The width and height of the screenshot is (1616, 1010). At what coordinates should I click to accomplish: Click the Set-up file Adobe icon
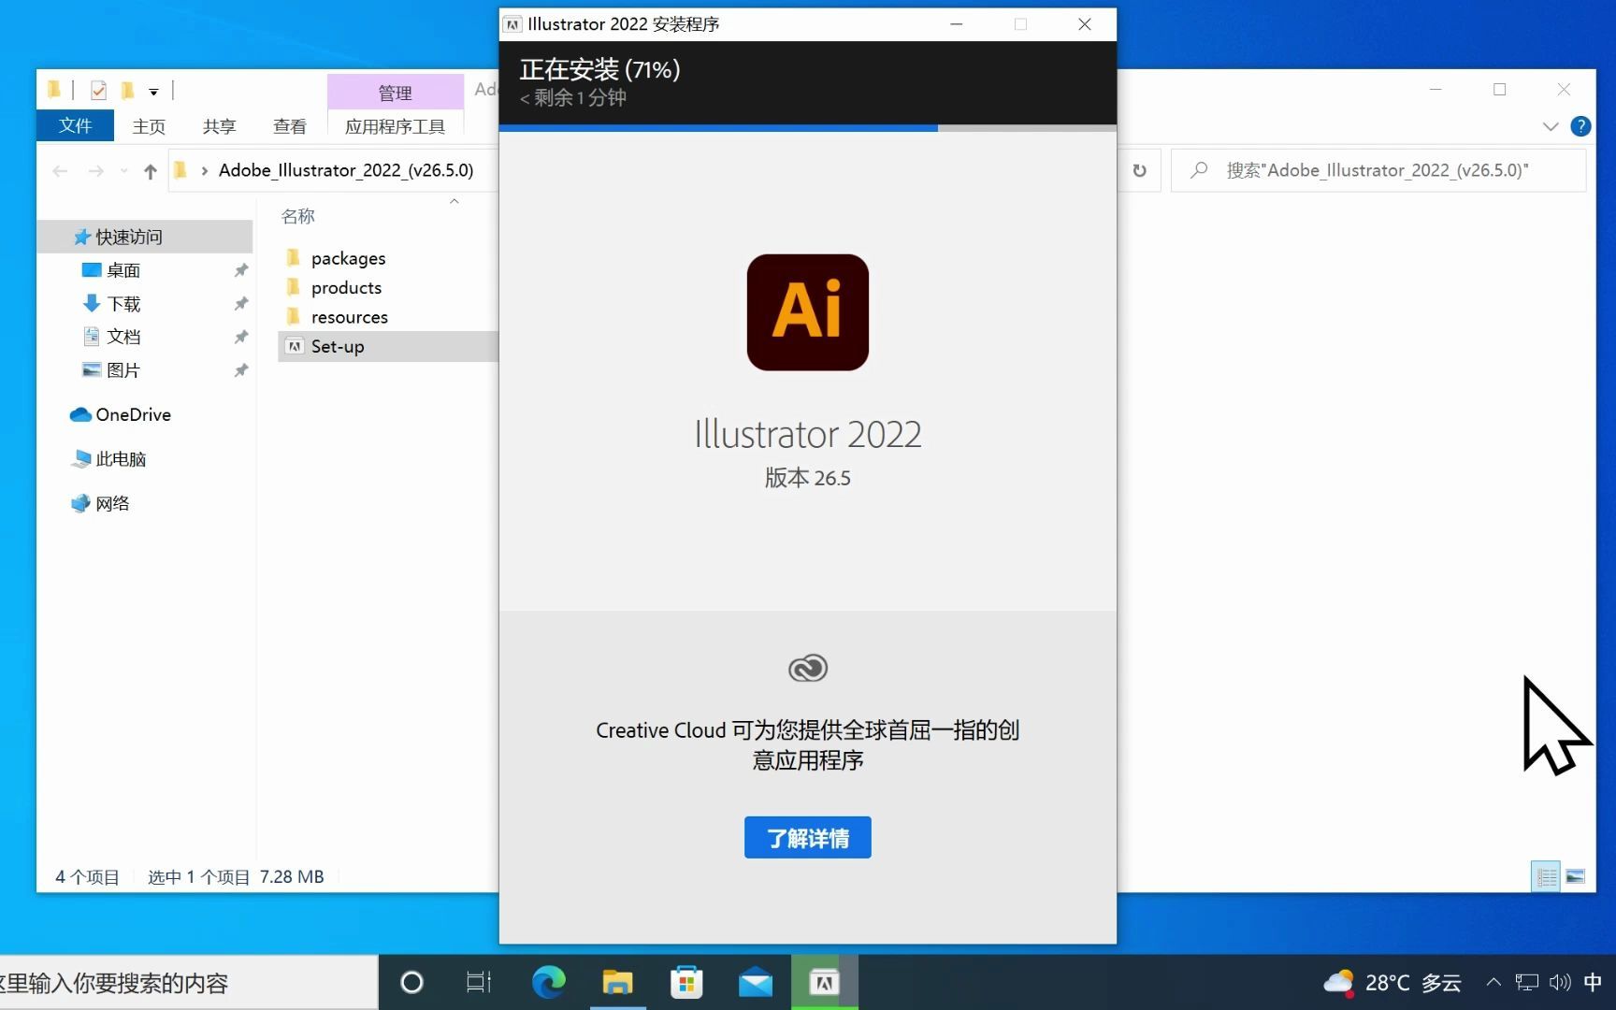click(x=295, y=346)
